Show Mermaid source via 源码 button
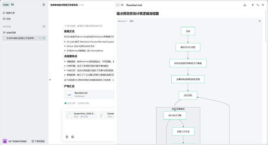268x145 pixels. [x=131, y=21]
